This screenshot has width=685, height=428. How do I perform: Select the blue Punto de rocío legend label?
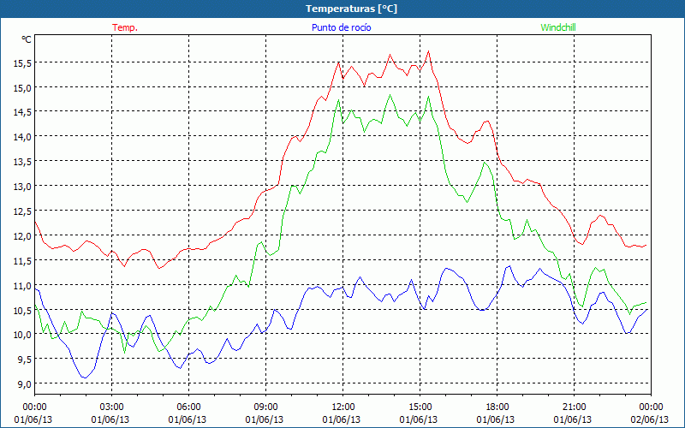click(341, 27)
